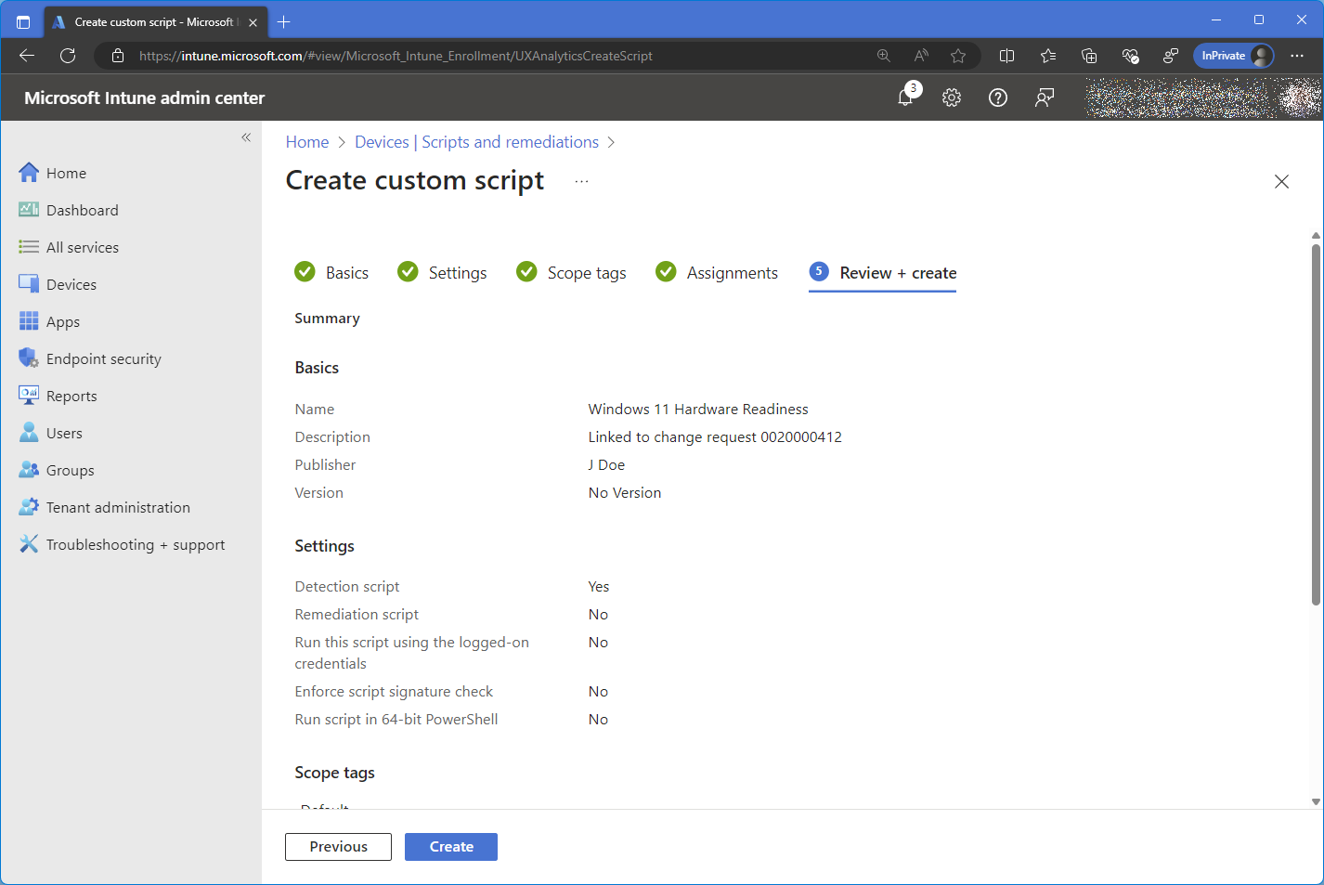1324x885 pixels.
Task: Open Troubleshooting + support in sidebar
Action: pyautogui.click(x=135, y=545)
